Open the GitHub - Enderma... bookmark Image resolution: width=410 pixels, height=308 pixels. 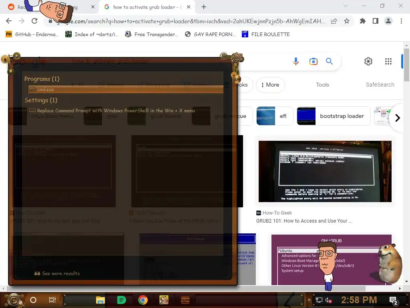tap(32, 34)
